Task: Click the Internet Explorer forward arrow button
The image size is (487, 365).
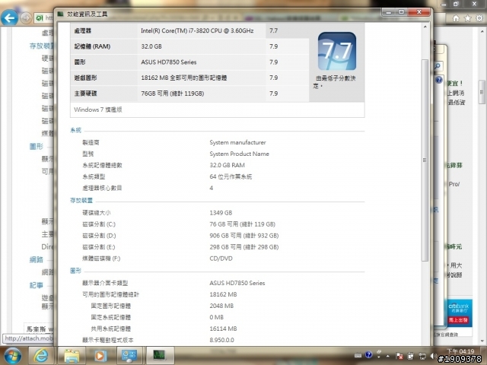Action: tap(26, 18)
